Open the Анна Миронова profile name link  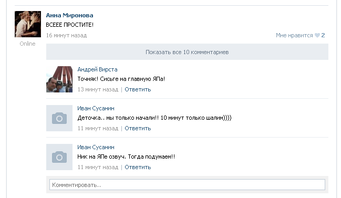[69, 15]
